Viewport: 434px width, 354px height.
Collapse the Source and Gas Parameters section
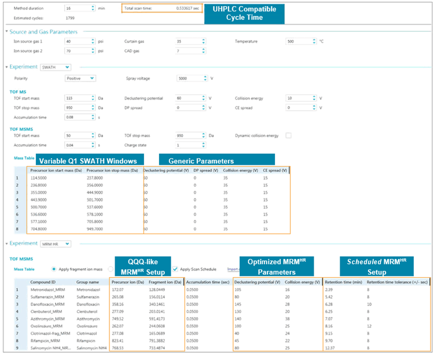pos(7,31)
